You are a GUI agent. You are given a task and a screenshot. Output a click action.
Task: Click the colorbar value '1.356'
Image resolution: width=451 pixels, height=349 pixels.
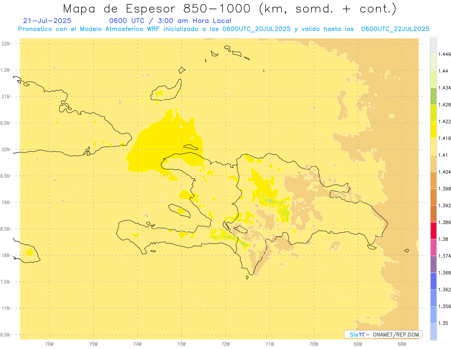(444, 306)
